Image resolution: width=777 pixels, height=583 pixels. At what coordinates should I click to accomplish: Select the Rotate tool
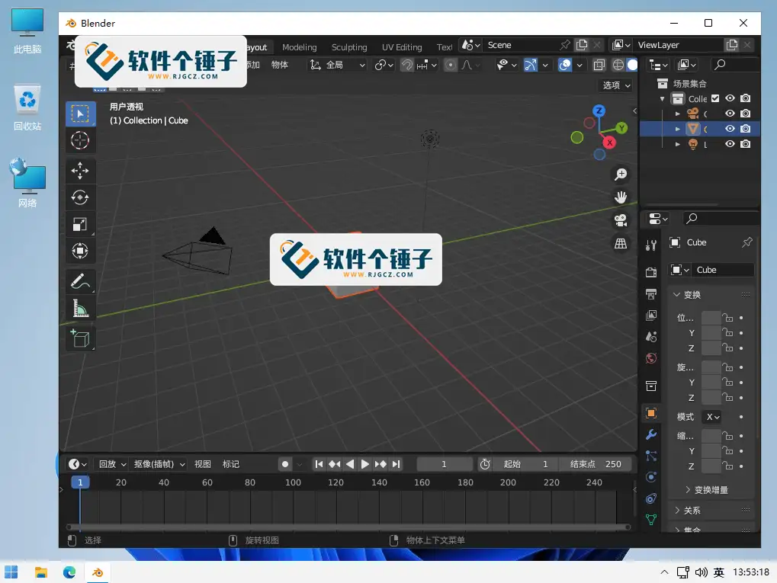point(80,197)
